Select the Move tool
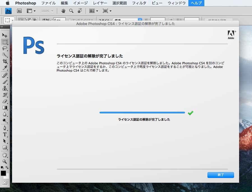 pos(4,35)
